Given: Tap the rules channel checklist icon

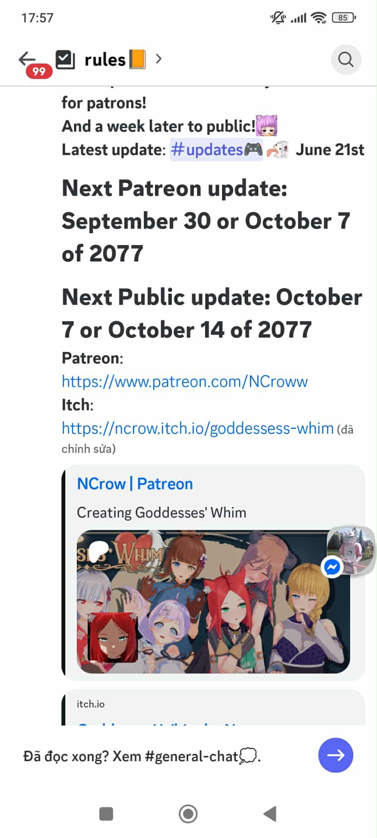Looking at the screenshot, I should pos(65,60).
